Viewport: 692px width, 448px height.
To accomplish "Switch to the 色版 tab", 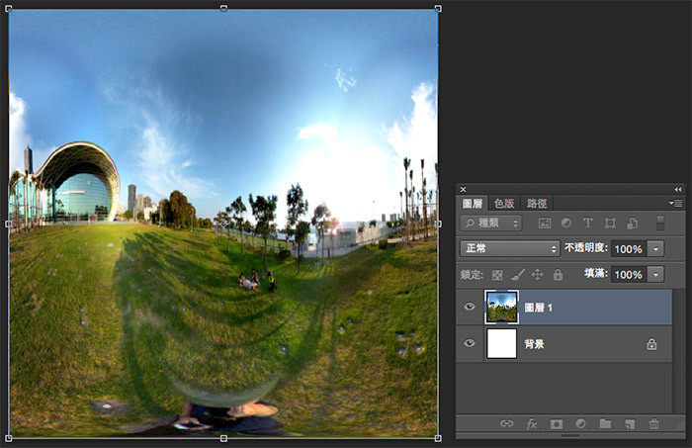I will click(x=504, y=203).
